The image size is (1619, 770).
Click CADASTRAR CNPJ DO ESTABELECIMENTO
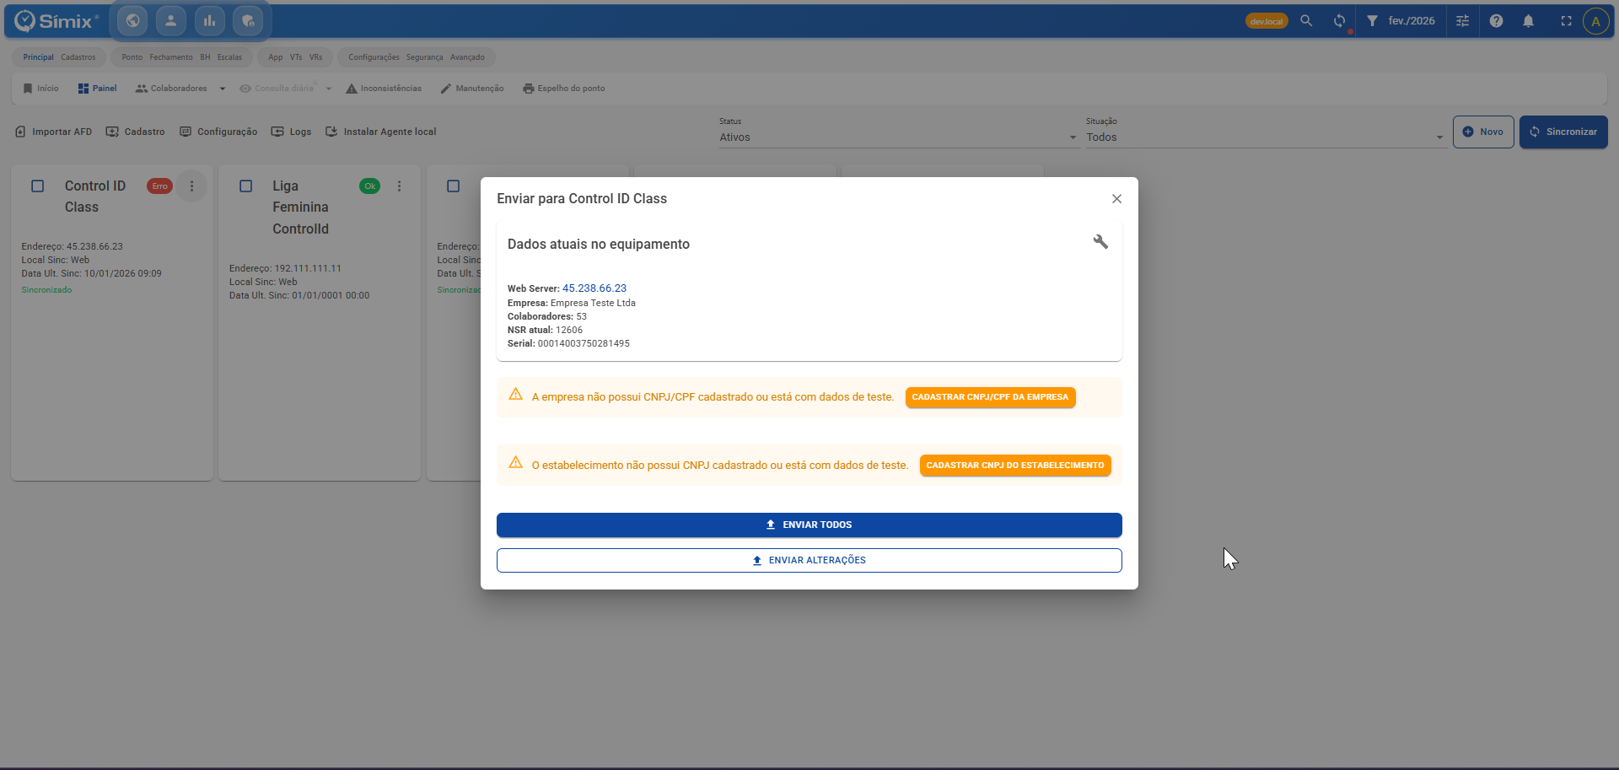(x=1015, y=466)
